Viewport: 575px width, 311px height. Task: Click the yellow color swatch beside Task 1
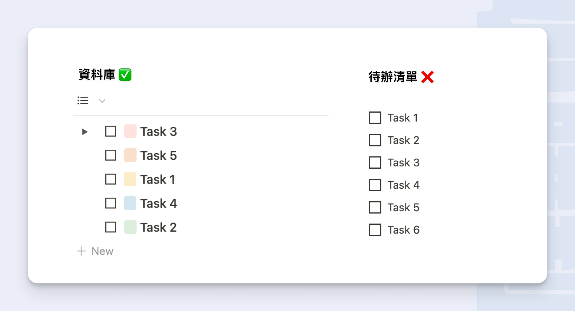[x=130, y=179]
